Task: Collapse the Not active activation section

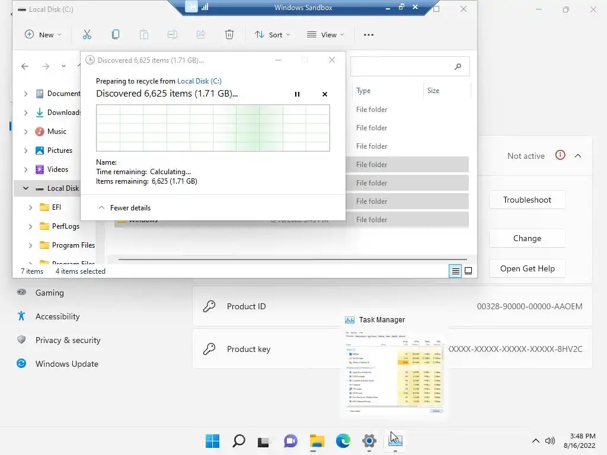Action: pos(578,156)
